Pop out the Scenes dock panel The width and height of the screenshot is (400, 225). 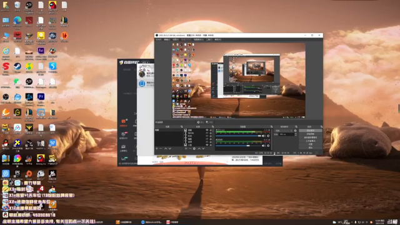tap(182, 126)
